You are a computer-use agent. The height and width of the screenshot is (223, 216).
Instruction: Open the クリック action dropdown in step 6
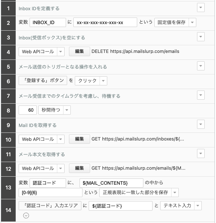(103, 81)
